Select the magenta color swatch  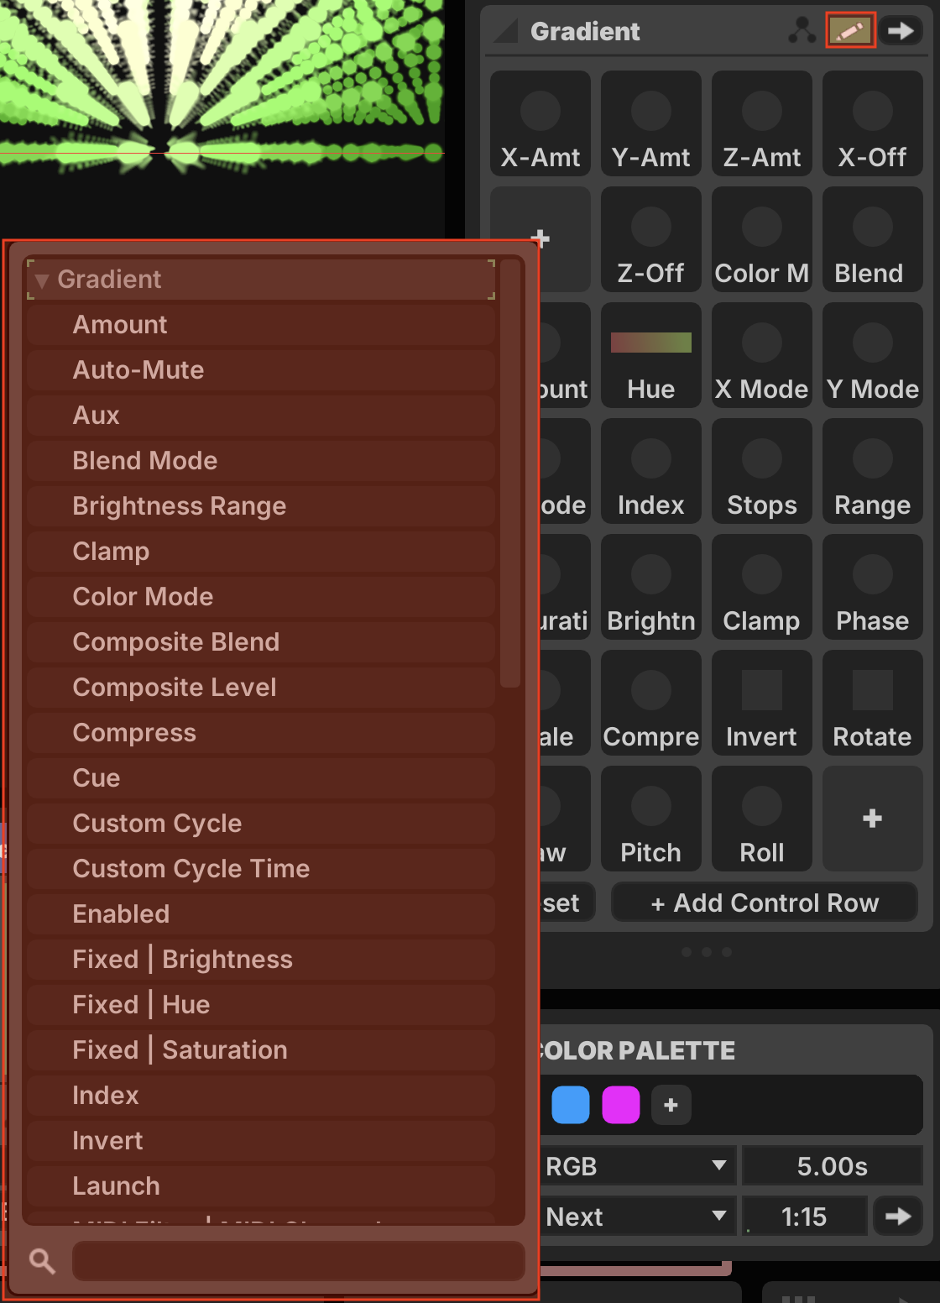(621, 1105)
